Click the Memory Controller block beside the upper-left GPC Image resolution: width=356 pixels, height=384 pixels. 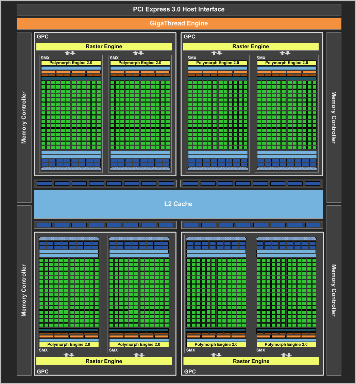[24, 117]
